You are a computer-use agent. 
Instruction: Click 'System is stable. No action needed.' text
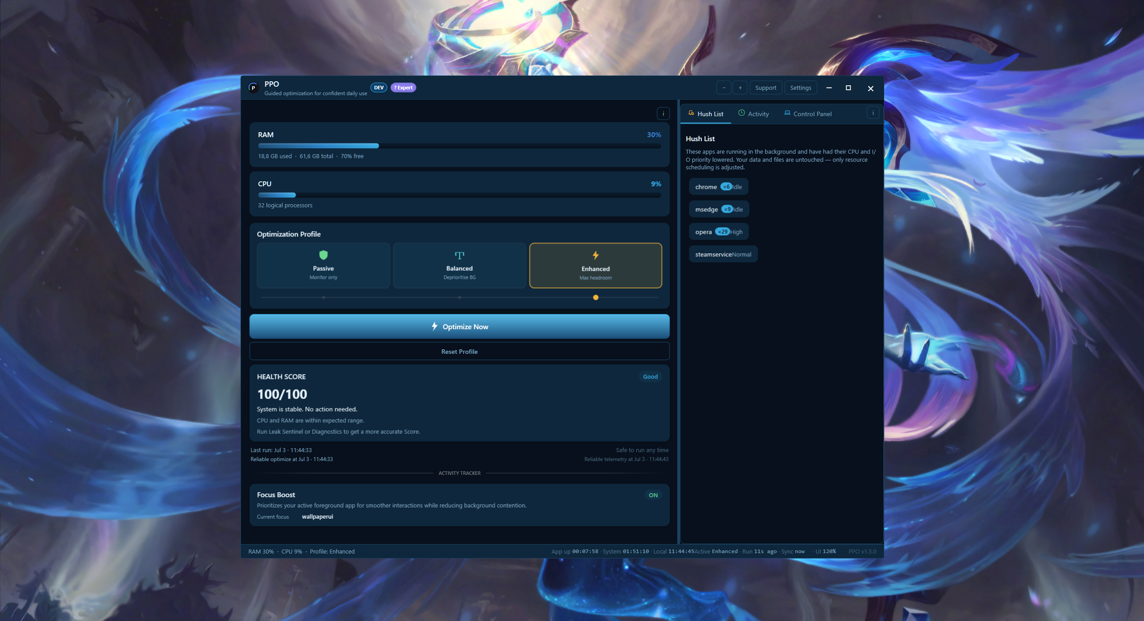pos(307,409)
